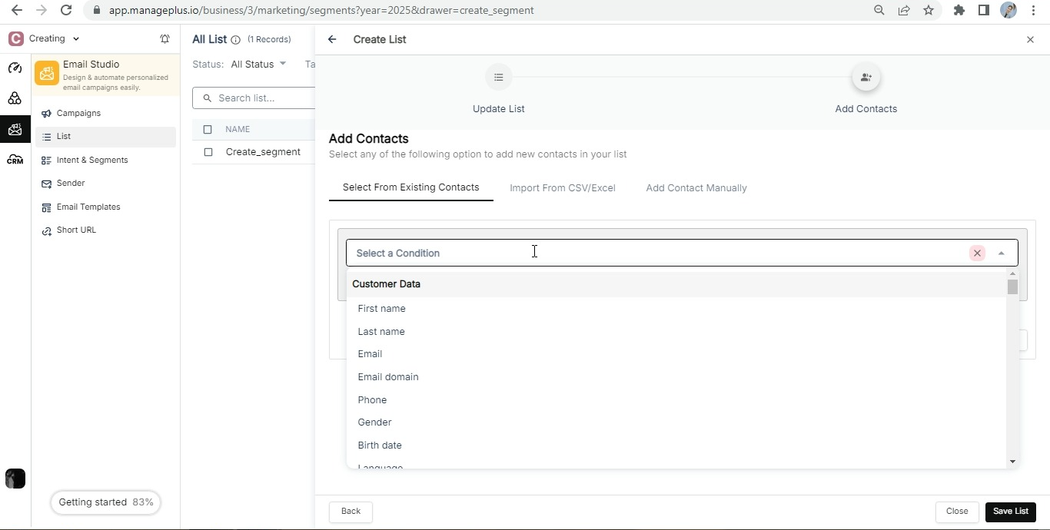Screen dimensions: 1050x530
Task: Choose Email domain condition
Action: pos(676,377)
